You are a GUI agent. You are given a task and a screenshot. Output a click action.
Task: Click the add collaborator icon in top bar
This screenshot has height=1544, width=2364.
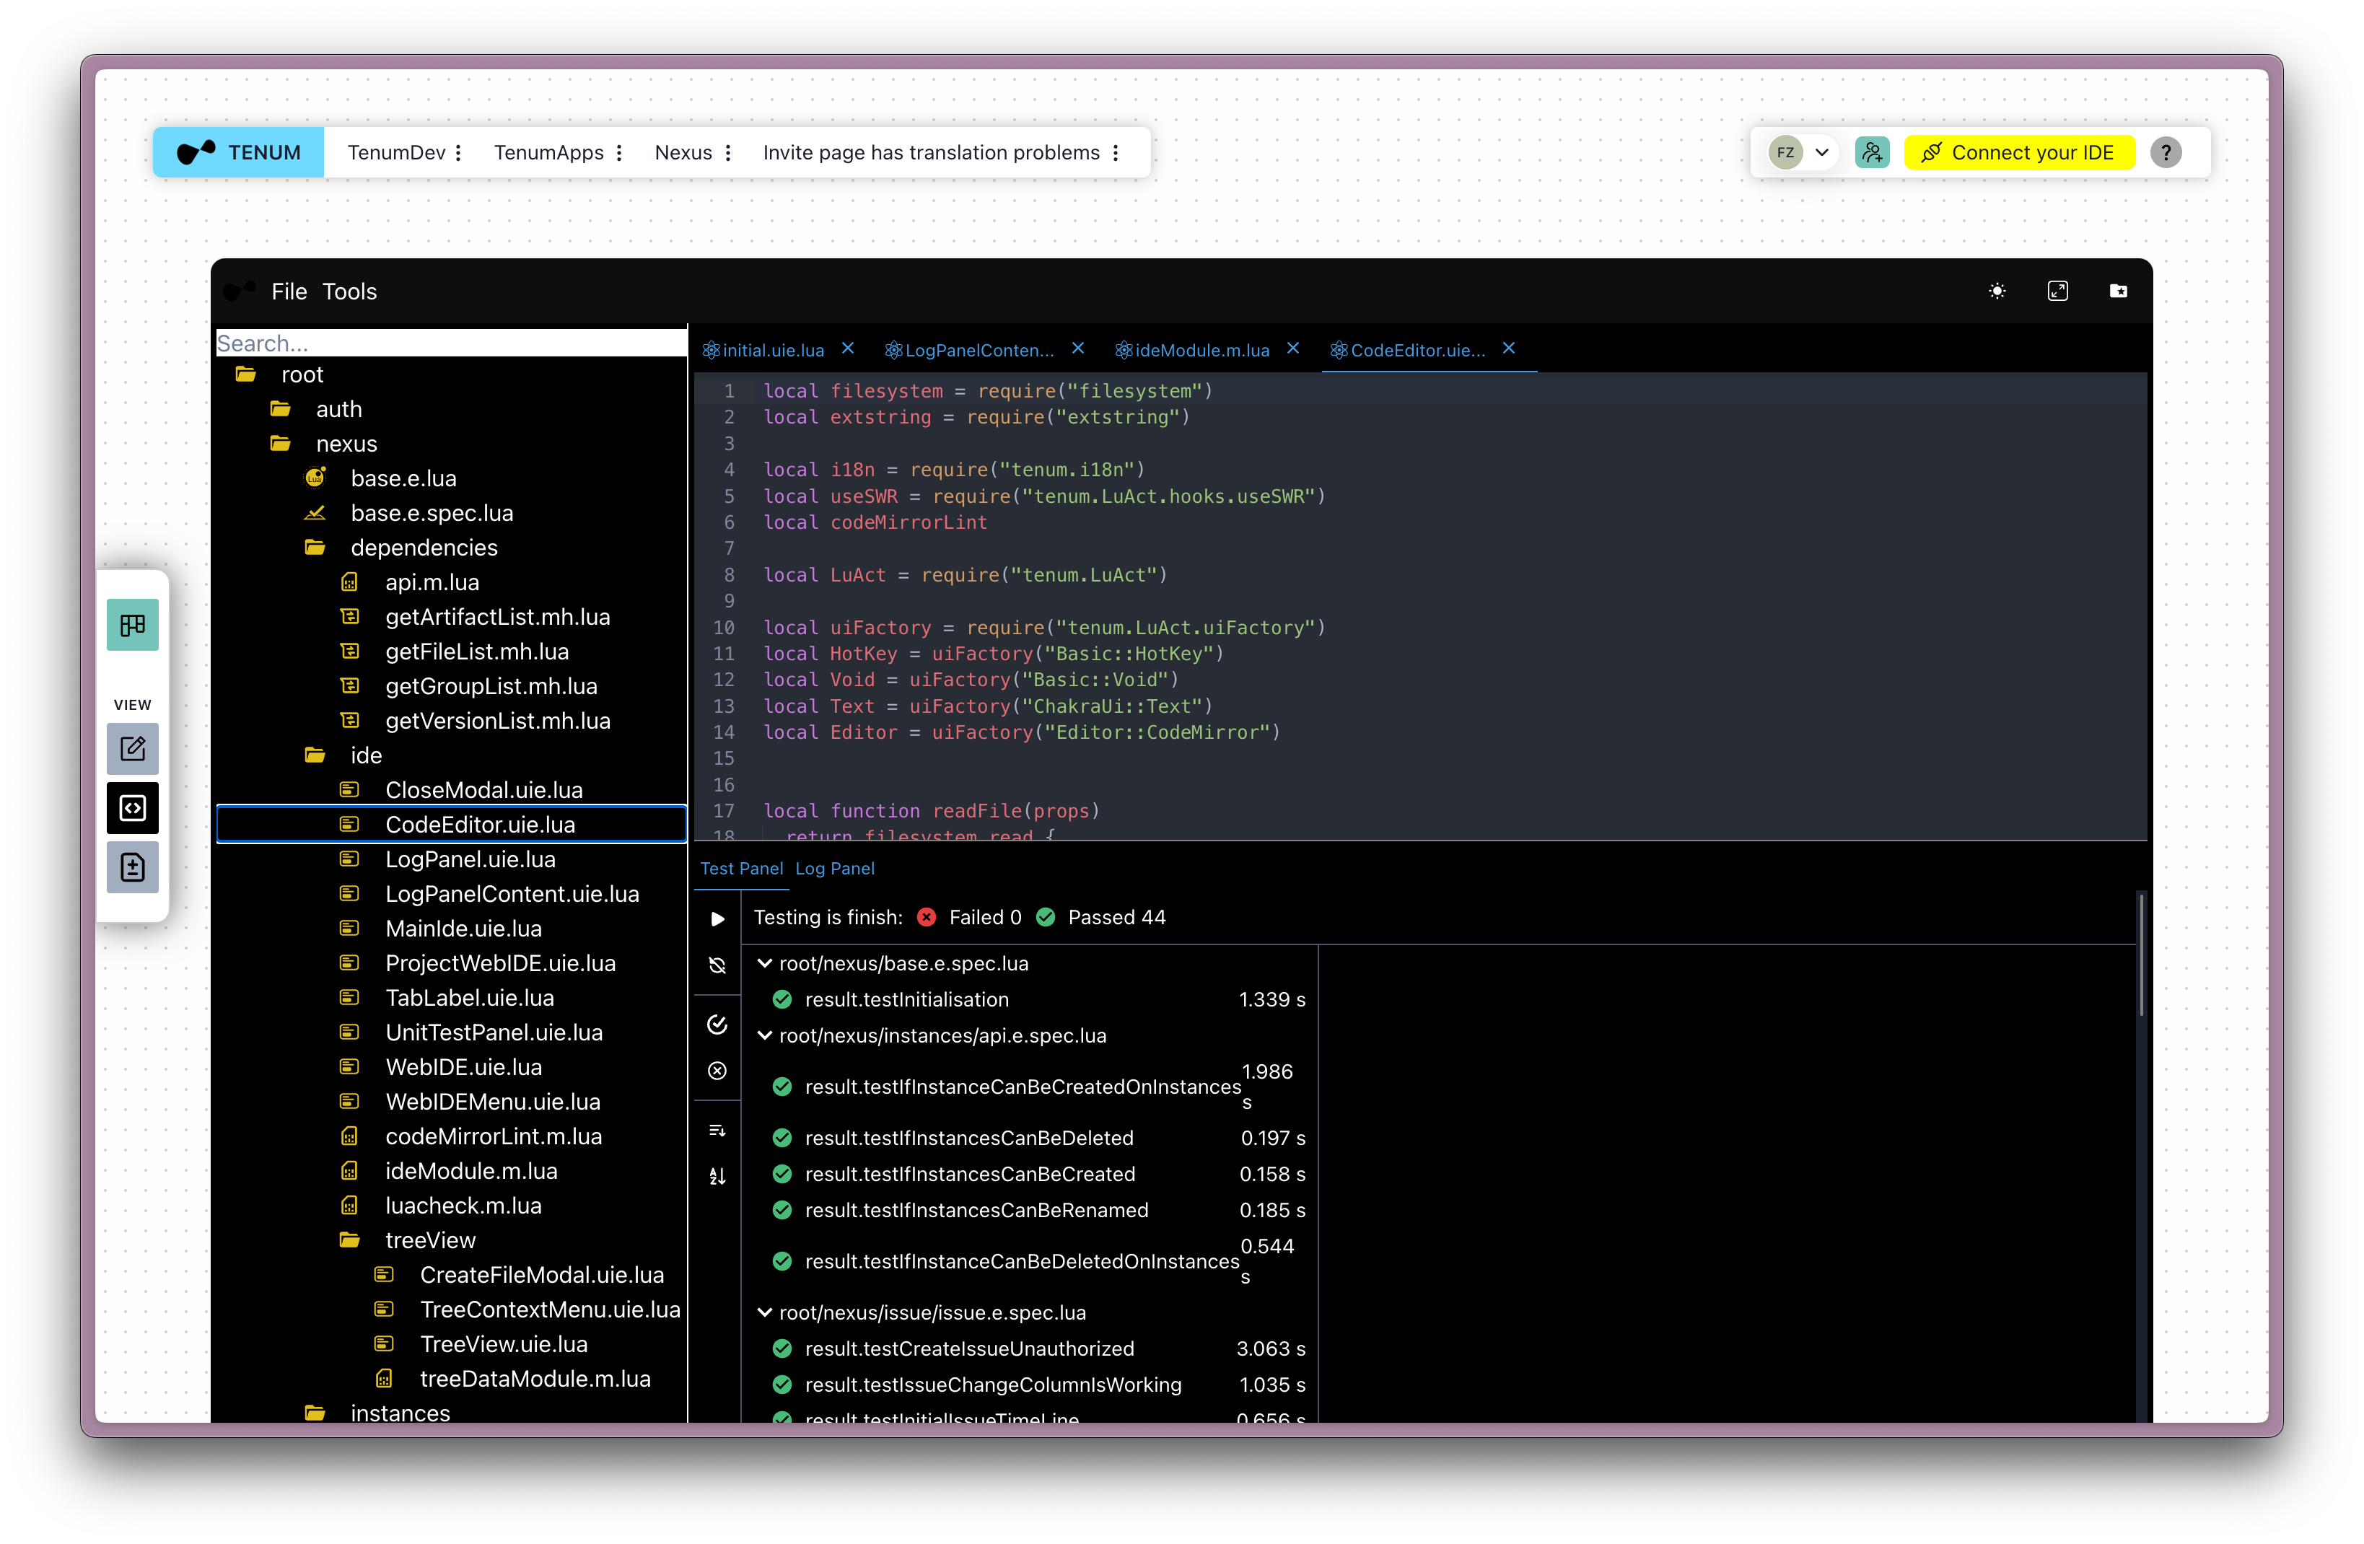coord(1871,152)
